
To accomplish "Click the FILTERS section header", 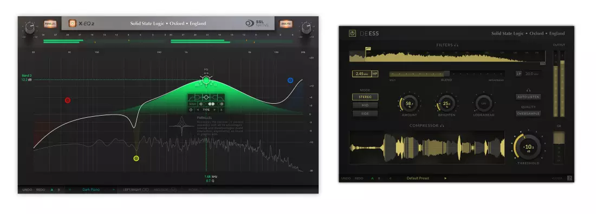I will (x=448, y=45).
